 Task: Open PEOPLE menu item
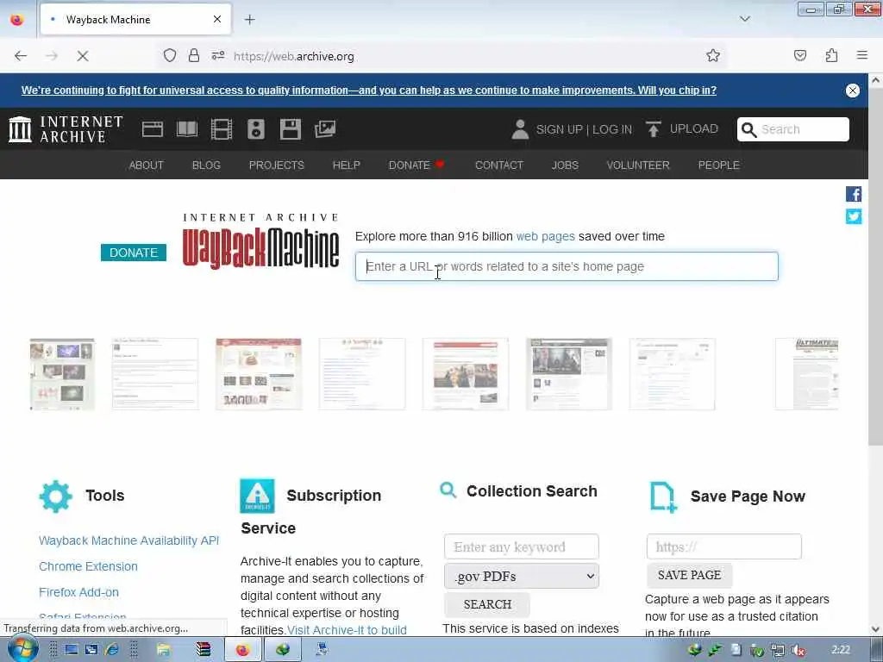coord(718,165)
